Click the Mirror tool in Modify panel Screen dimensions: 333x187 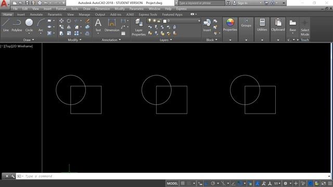point(69,27)
